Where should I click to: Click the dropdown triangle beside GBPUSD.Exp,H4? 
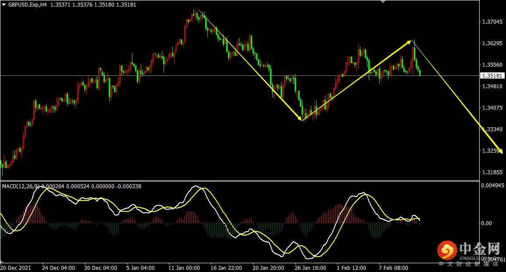coord(4,4)
